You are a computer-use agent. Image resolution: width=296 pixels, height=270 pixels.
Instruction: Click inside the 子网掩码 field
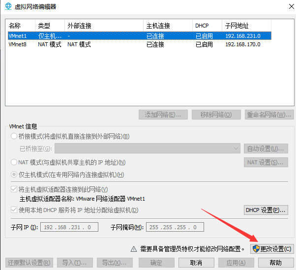[175, 227]
